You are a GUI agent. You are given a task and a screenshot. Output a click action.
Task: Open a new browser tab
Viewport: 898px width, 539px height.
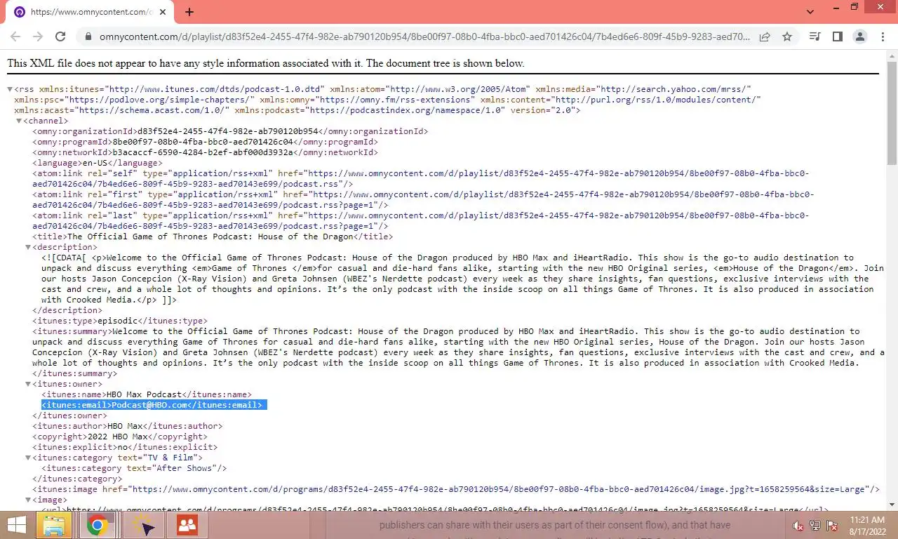189,12
